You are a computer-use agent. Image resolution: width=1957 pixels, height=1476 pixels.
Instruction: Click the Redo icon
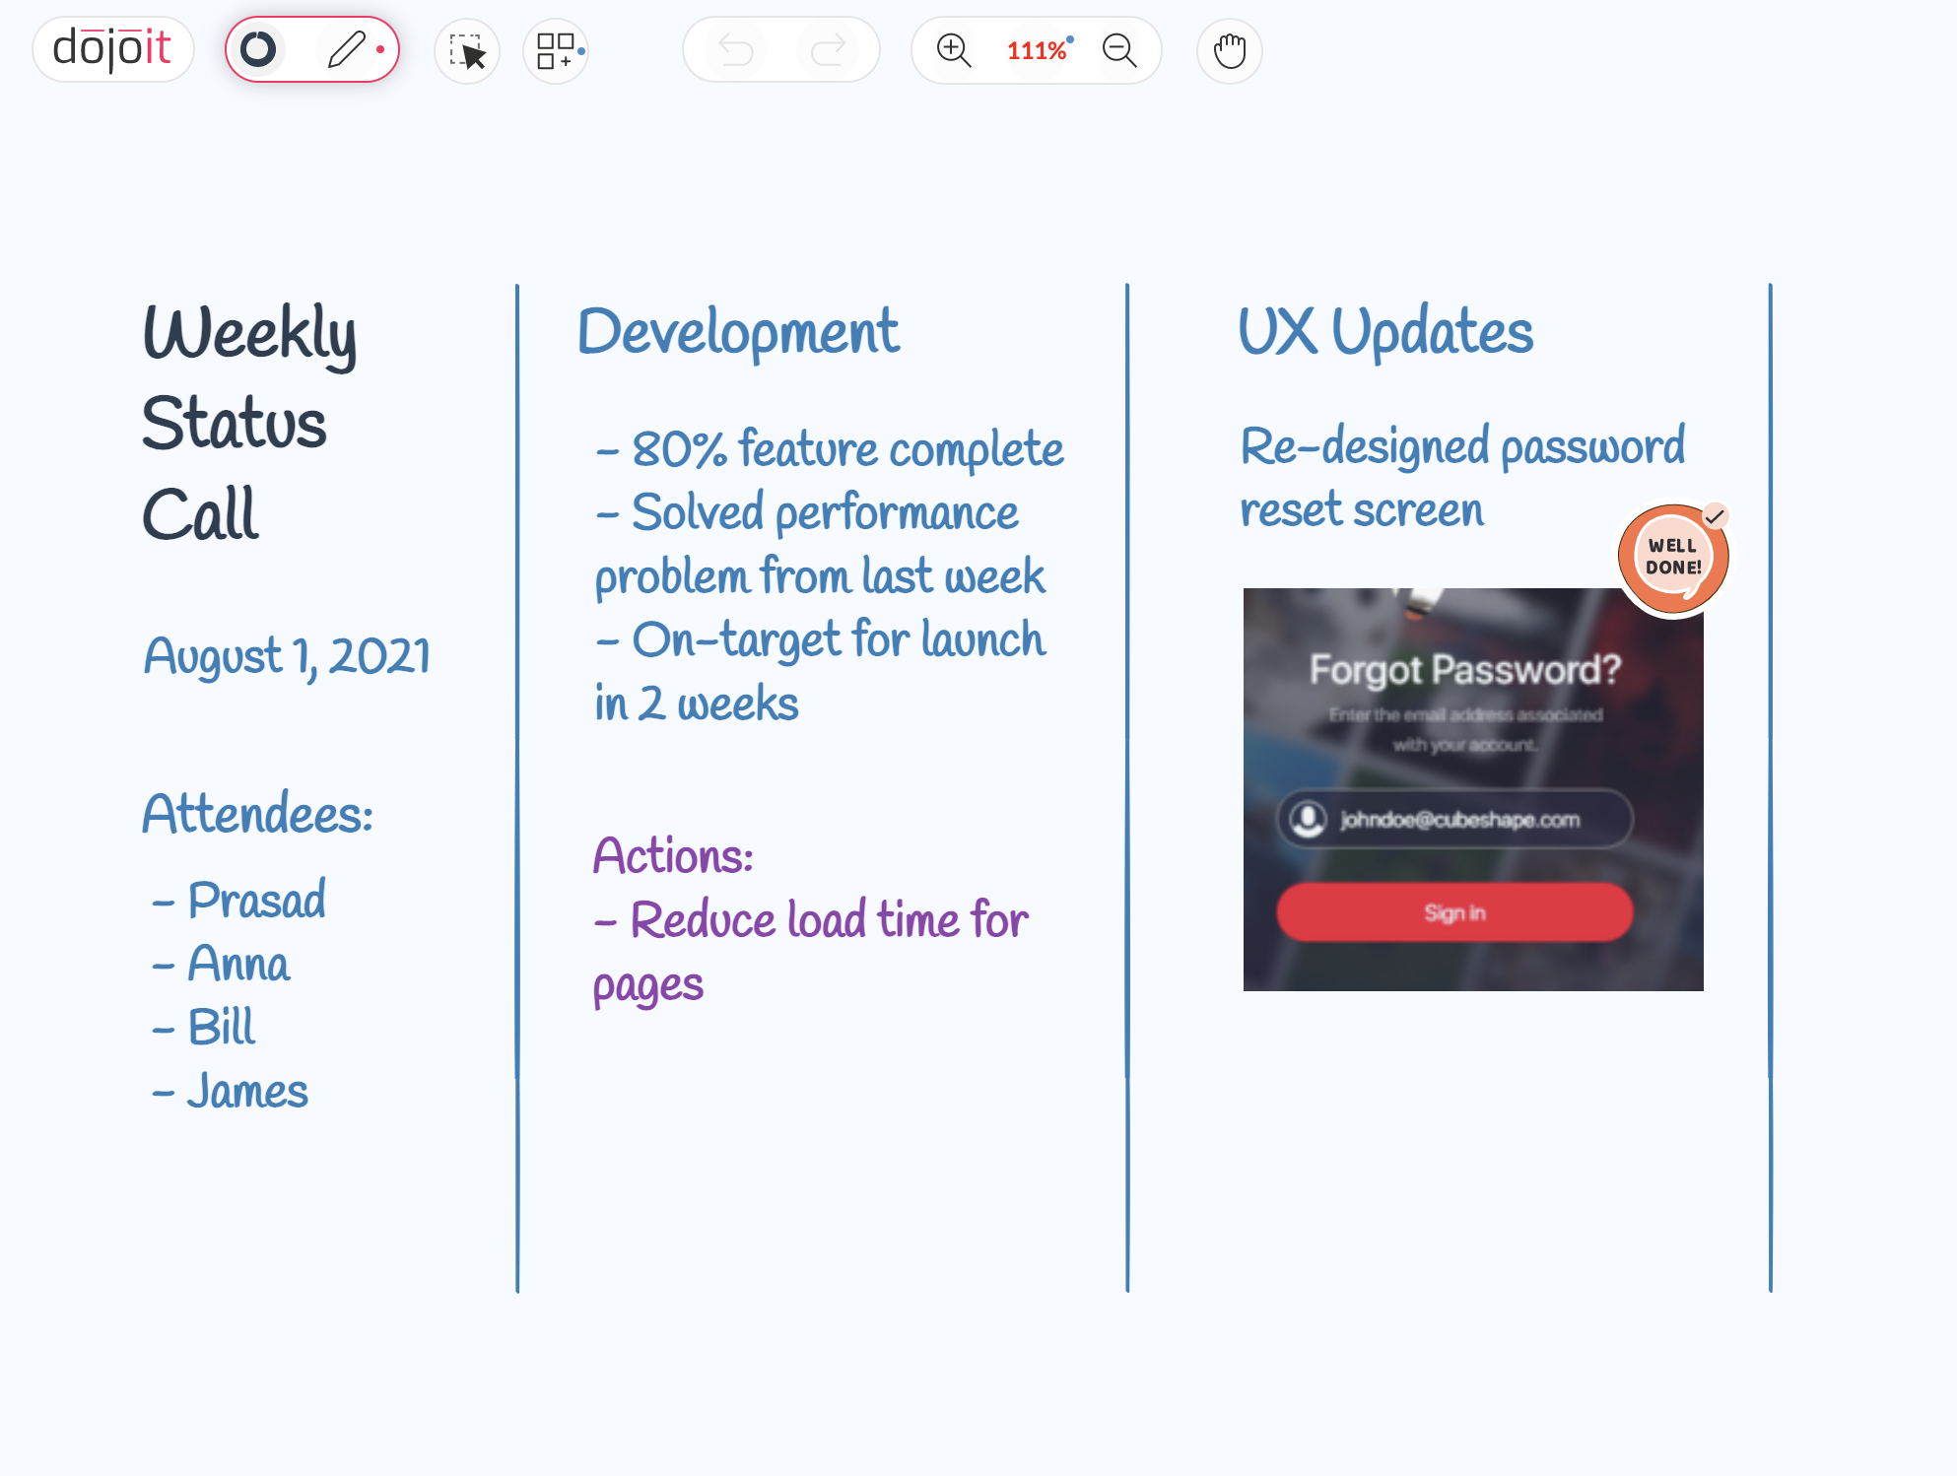point(828,50)
